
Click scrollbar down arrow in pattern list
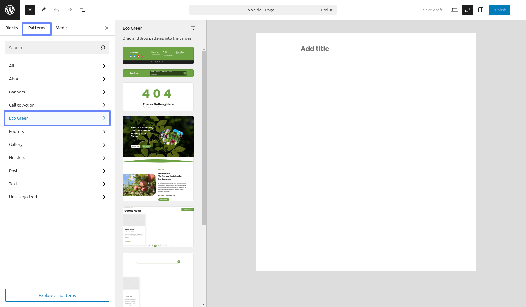[204, 304]
